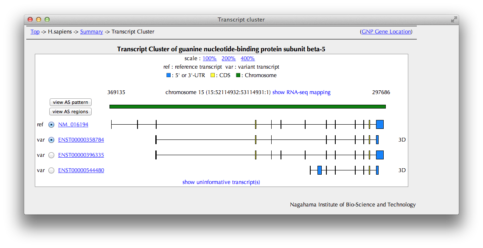Select the ENST00000358784 radio button
The height and width of the screenshot is (248, 483).
[x=52, y=140]
